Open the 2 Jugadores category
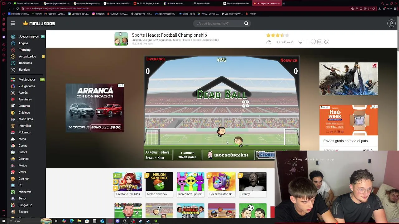This screenshot has height=224, width=399. coord(26,86)
